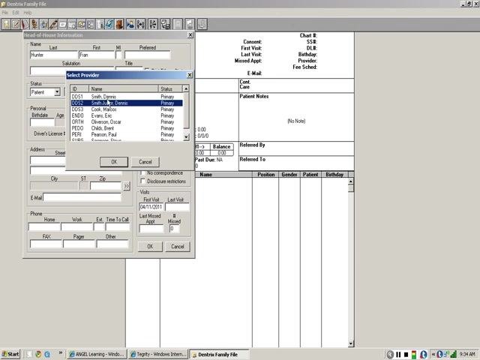Click the E-Mail input field
This screenshot has height=360, width=480.
pos(82,197)
